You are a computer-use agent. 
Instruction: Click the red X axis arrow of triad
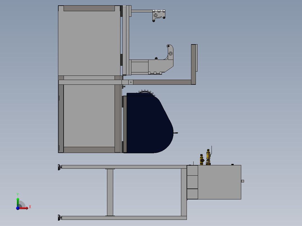coord(24,208)
